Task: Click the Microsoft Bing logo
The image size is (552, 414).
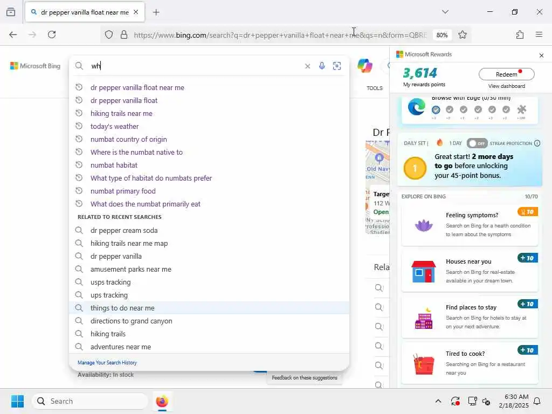Action: (35, 66)
